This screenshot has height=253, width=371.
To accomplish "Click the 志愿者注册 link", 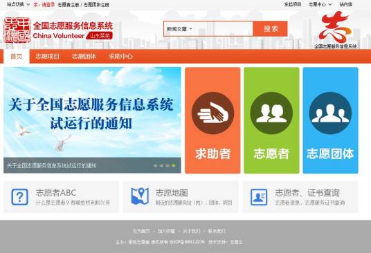I will pyautogui.click(x=69, y=4).
